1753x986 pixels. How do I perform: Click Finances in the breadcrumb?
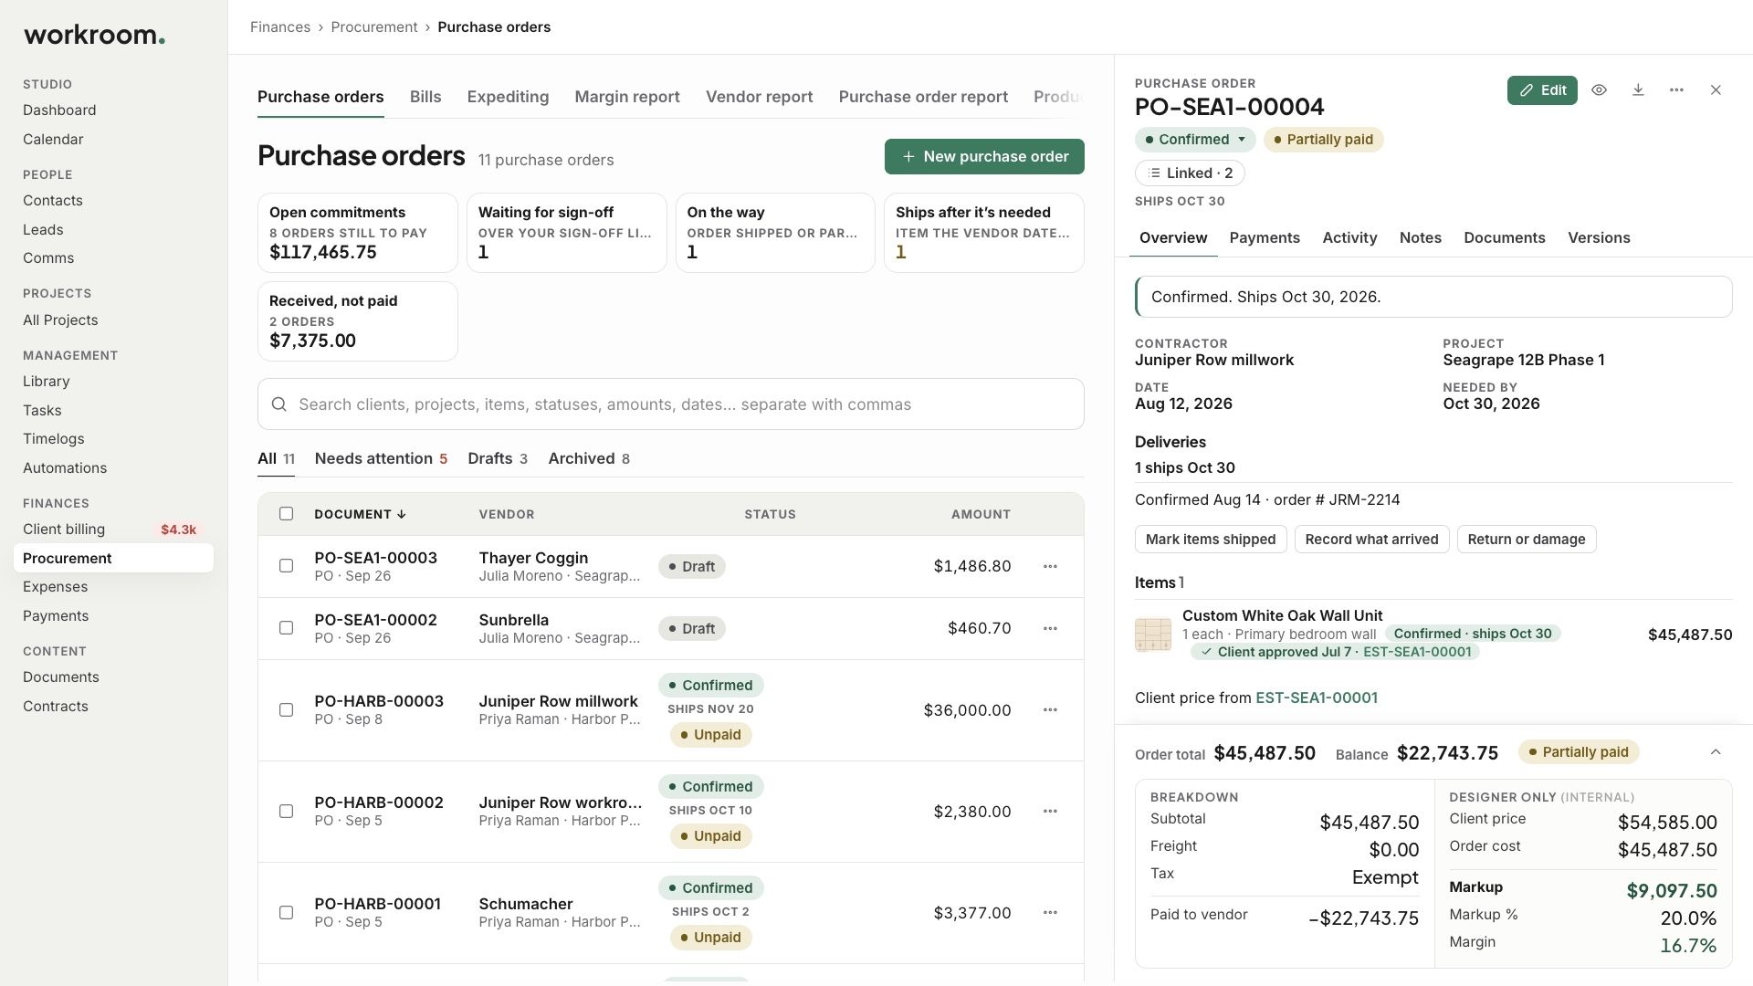click(x=280, y=27)
